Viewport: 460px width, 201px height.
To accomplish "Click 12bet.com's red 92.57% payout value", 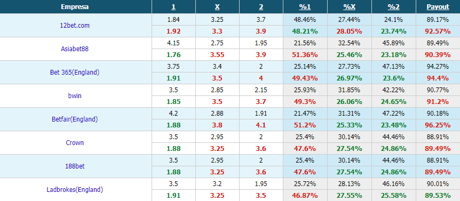I will point(438,31).
